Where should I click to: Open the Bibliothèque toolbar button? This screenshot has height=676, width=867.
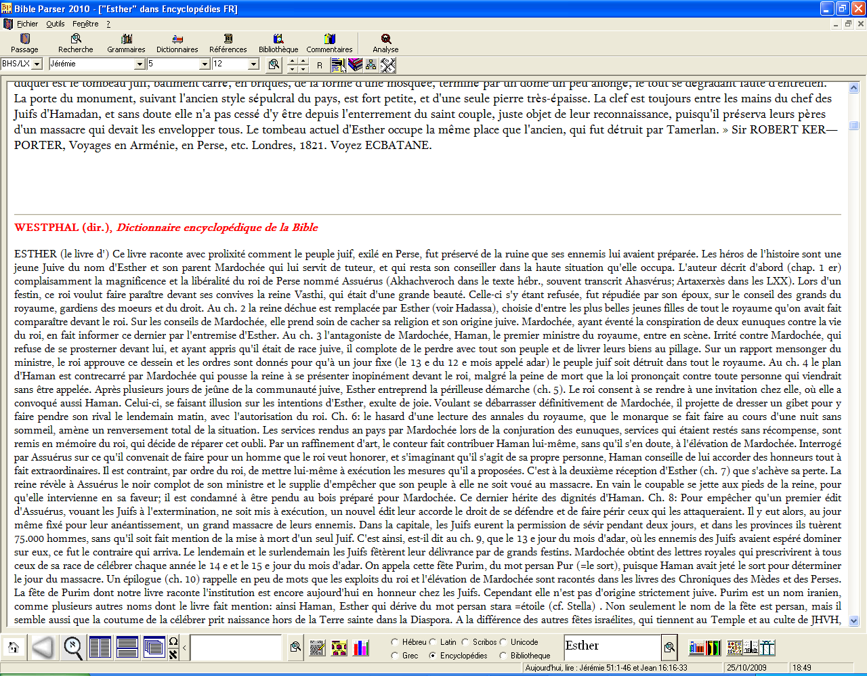pyautogui.click(x=278, y=43)
